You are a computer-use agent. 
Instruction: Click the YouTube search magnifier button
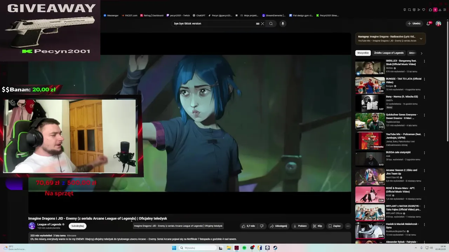point(271,23)
